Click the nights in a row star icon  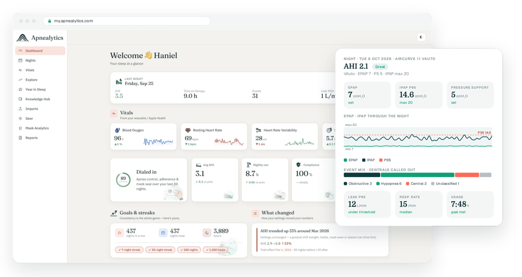click(x=119, y=233)
